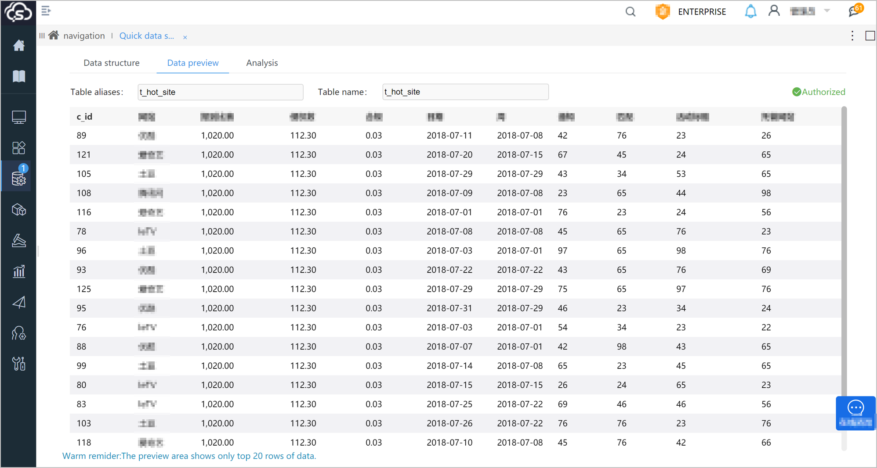Click the ENTERPRISE shield badge icon
The image size is (877, 468).
pyautogui.click(x=663, y=11)
